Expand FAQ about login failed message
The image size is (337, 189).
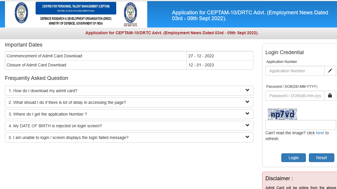[x=129, y=137]
